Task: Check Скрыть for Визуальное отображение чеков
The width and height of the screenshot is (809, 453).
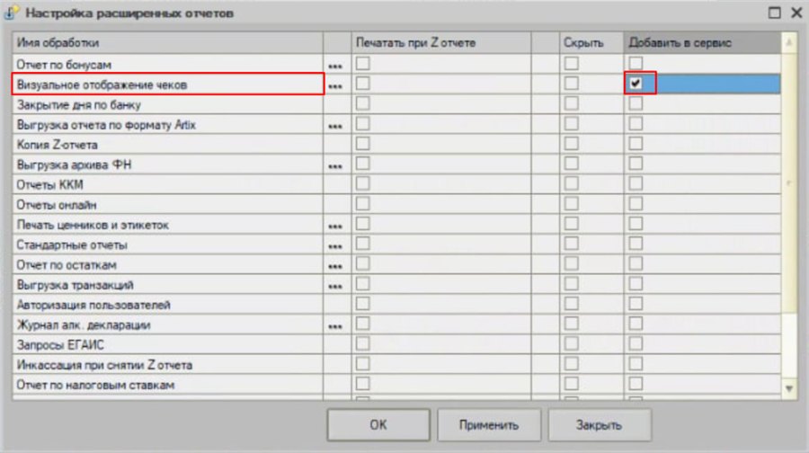Action: tap(571, 83)
